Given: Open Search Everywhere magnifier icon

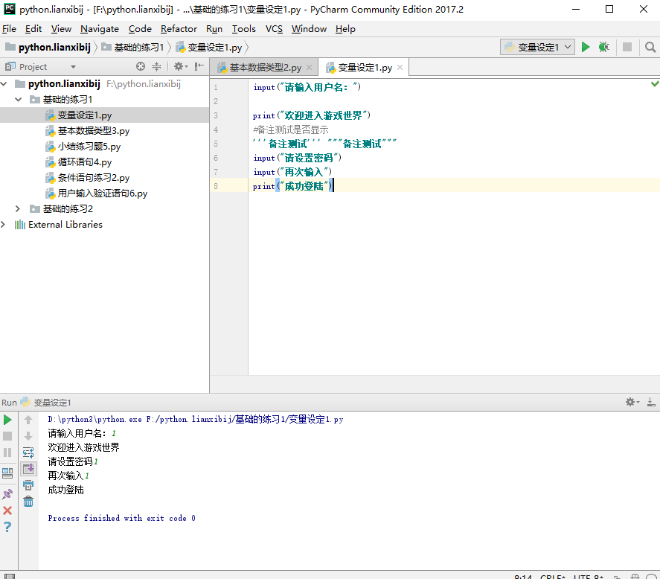Looking at the screenshot, I should point(650,47).
